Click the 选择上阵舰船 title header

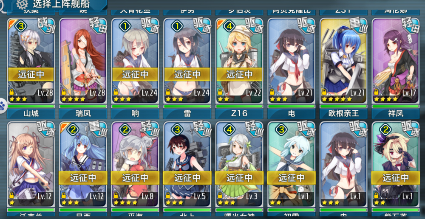click(x=61, y=4)
